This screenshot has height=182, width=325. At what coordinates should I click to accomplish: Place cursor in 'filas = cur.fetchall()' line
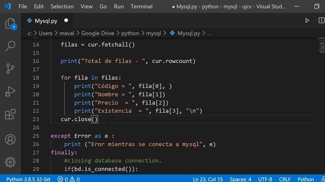click(x=97, y=44)
